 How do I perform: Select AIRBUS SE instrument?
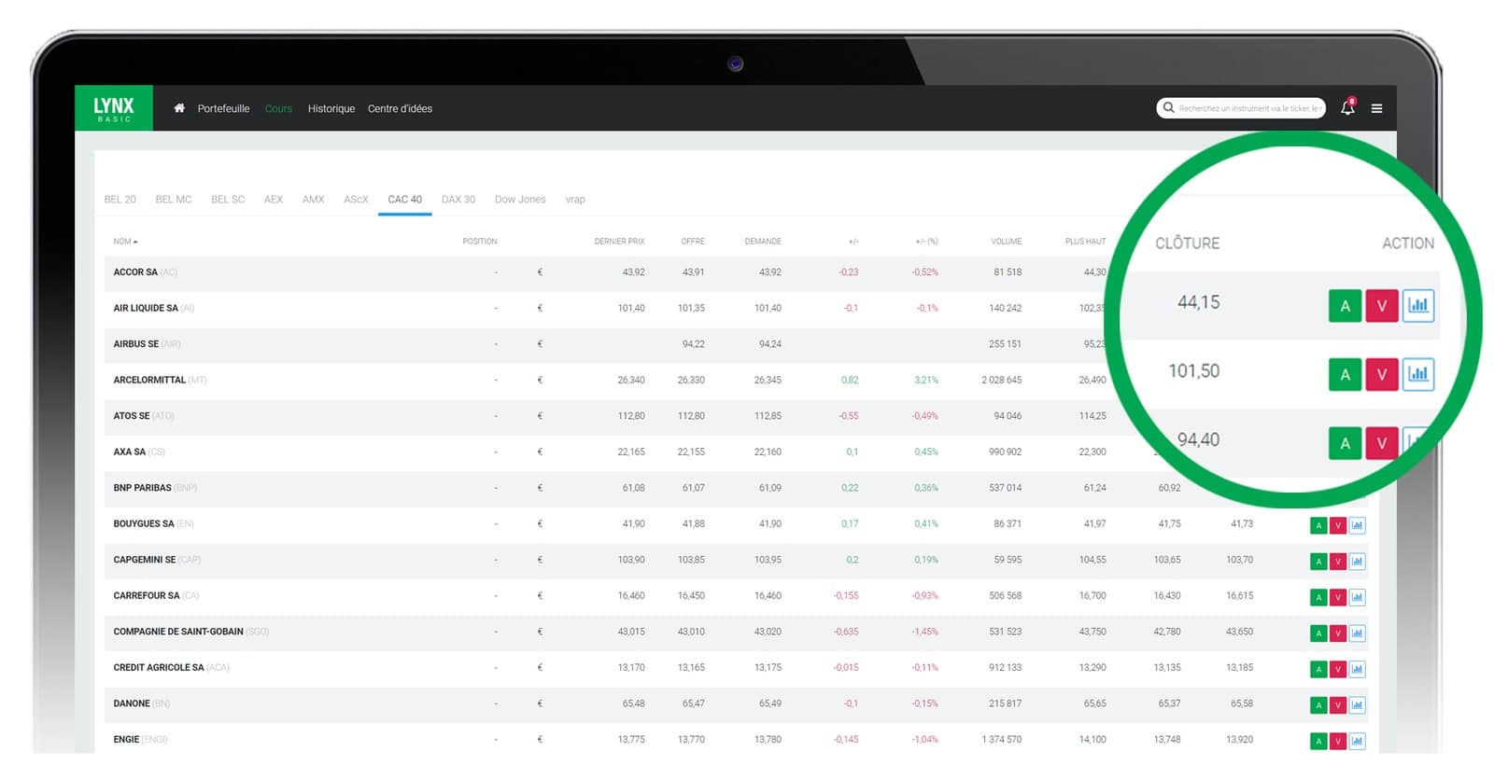(x=136, y=344)
